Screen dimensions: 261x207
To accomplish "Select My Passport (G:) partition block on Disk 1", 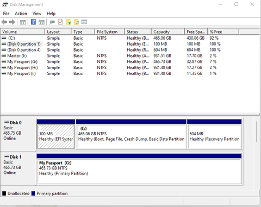I will pyautogui.click(x=139, y=169).
